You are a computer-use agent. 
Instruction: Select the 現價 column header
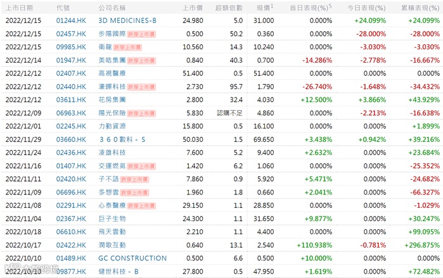click(265, 8)
